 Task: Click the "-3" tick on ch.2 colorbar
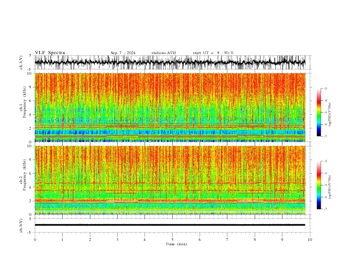325,161
